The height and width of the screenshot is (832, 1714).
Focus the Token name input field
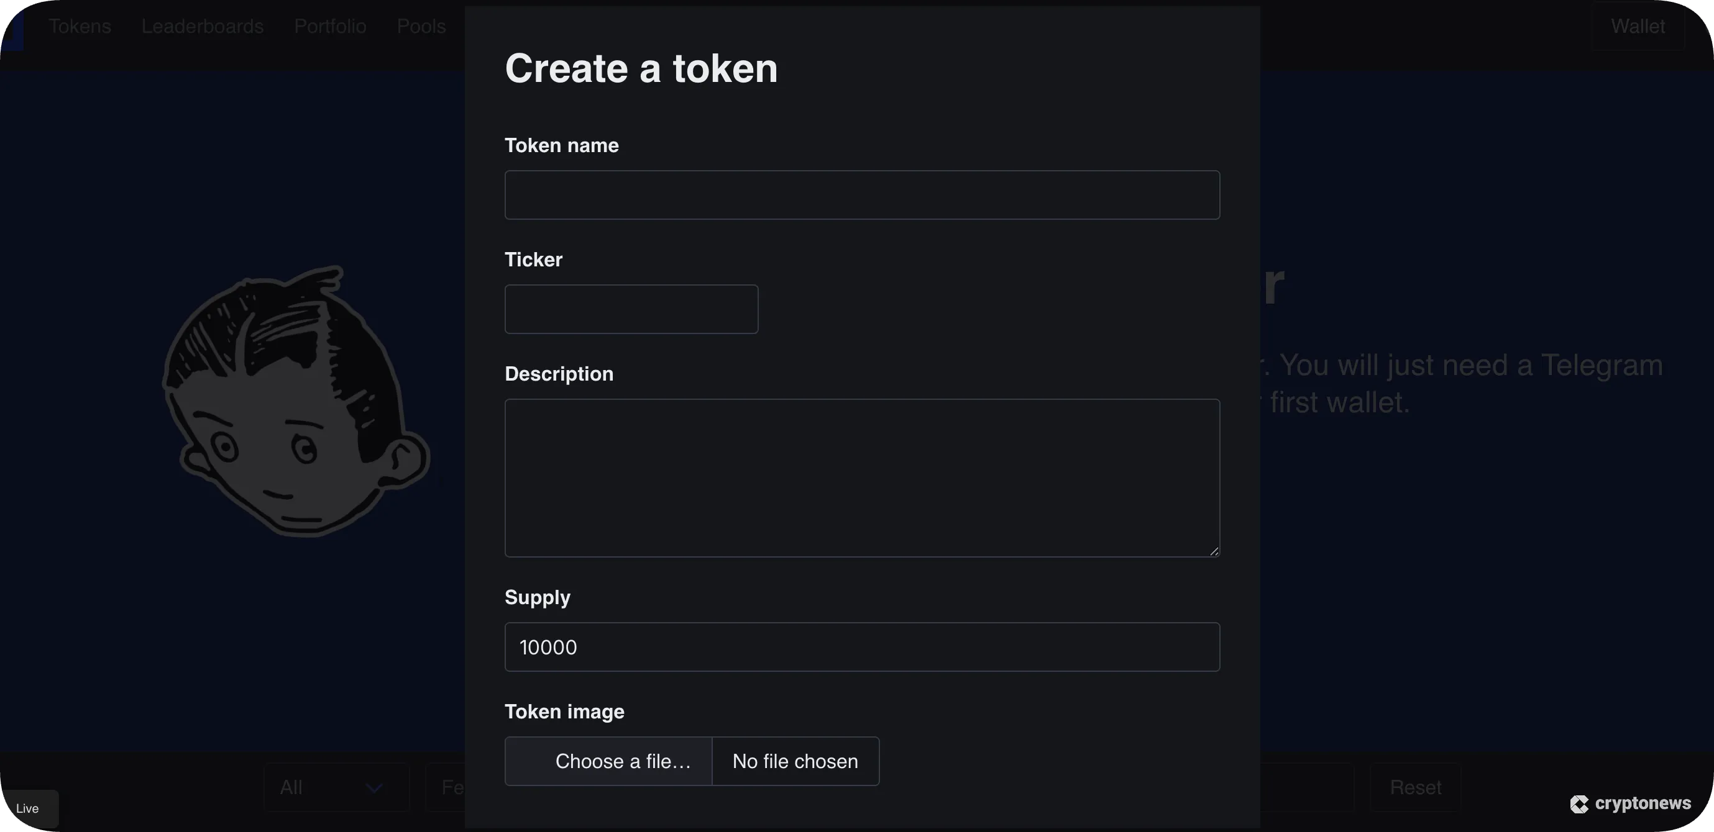pyautogui.click(x=861, y=195)
